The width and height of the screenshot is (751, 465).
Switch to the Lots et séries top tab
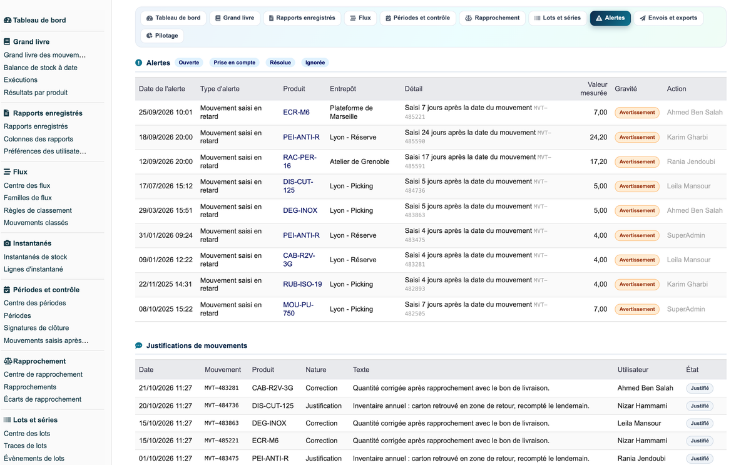point(558,18)
